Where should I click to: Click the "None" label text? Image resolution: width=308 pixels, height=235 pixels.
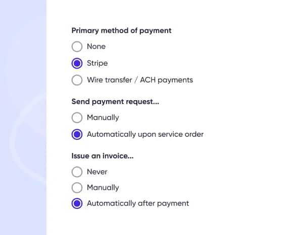click(96, 47)
